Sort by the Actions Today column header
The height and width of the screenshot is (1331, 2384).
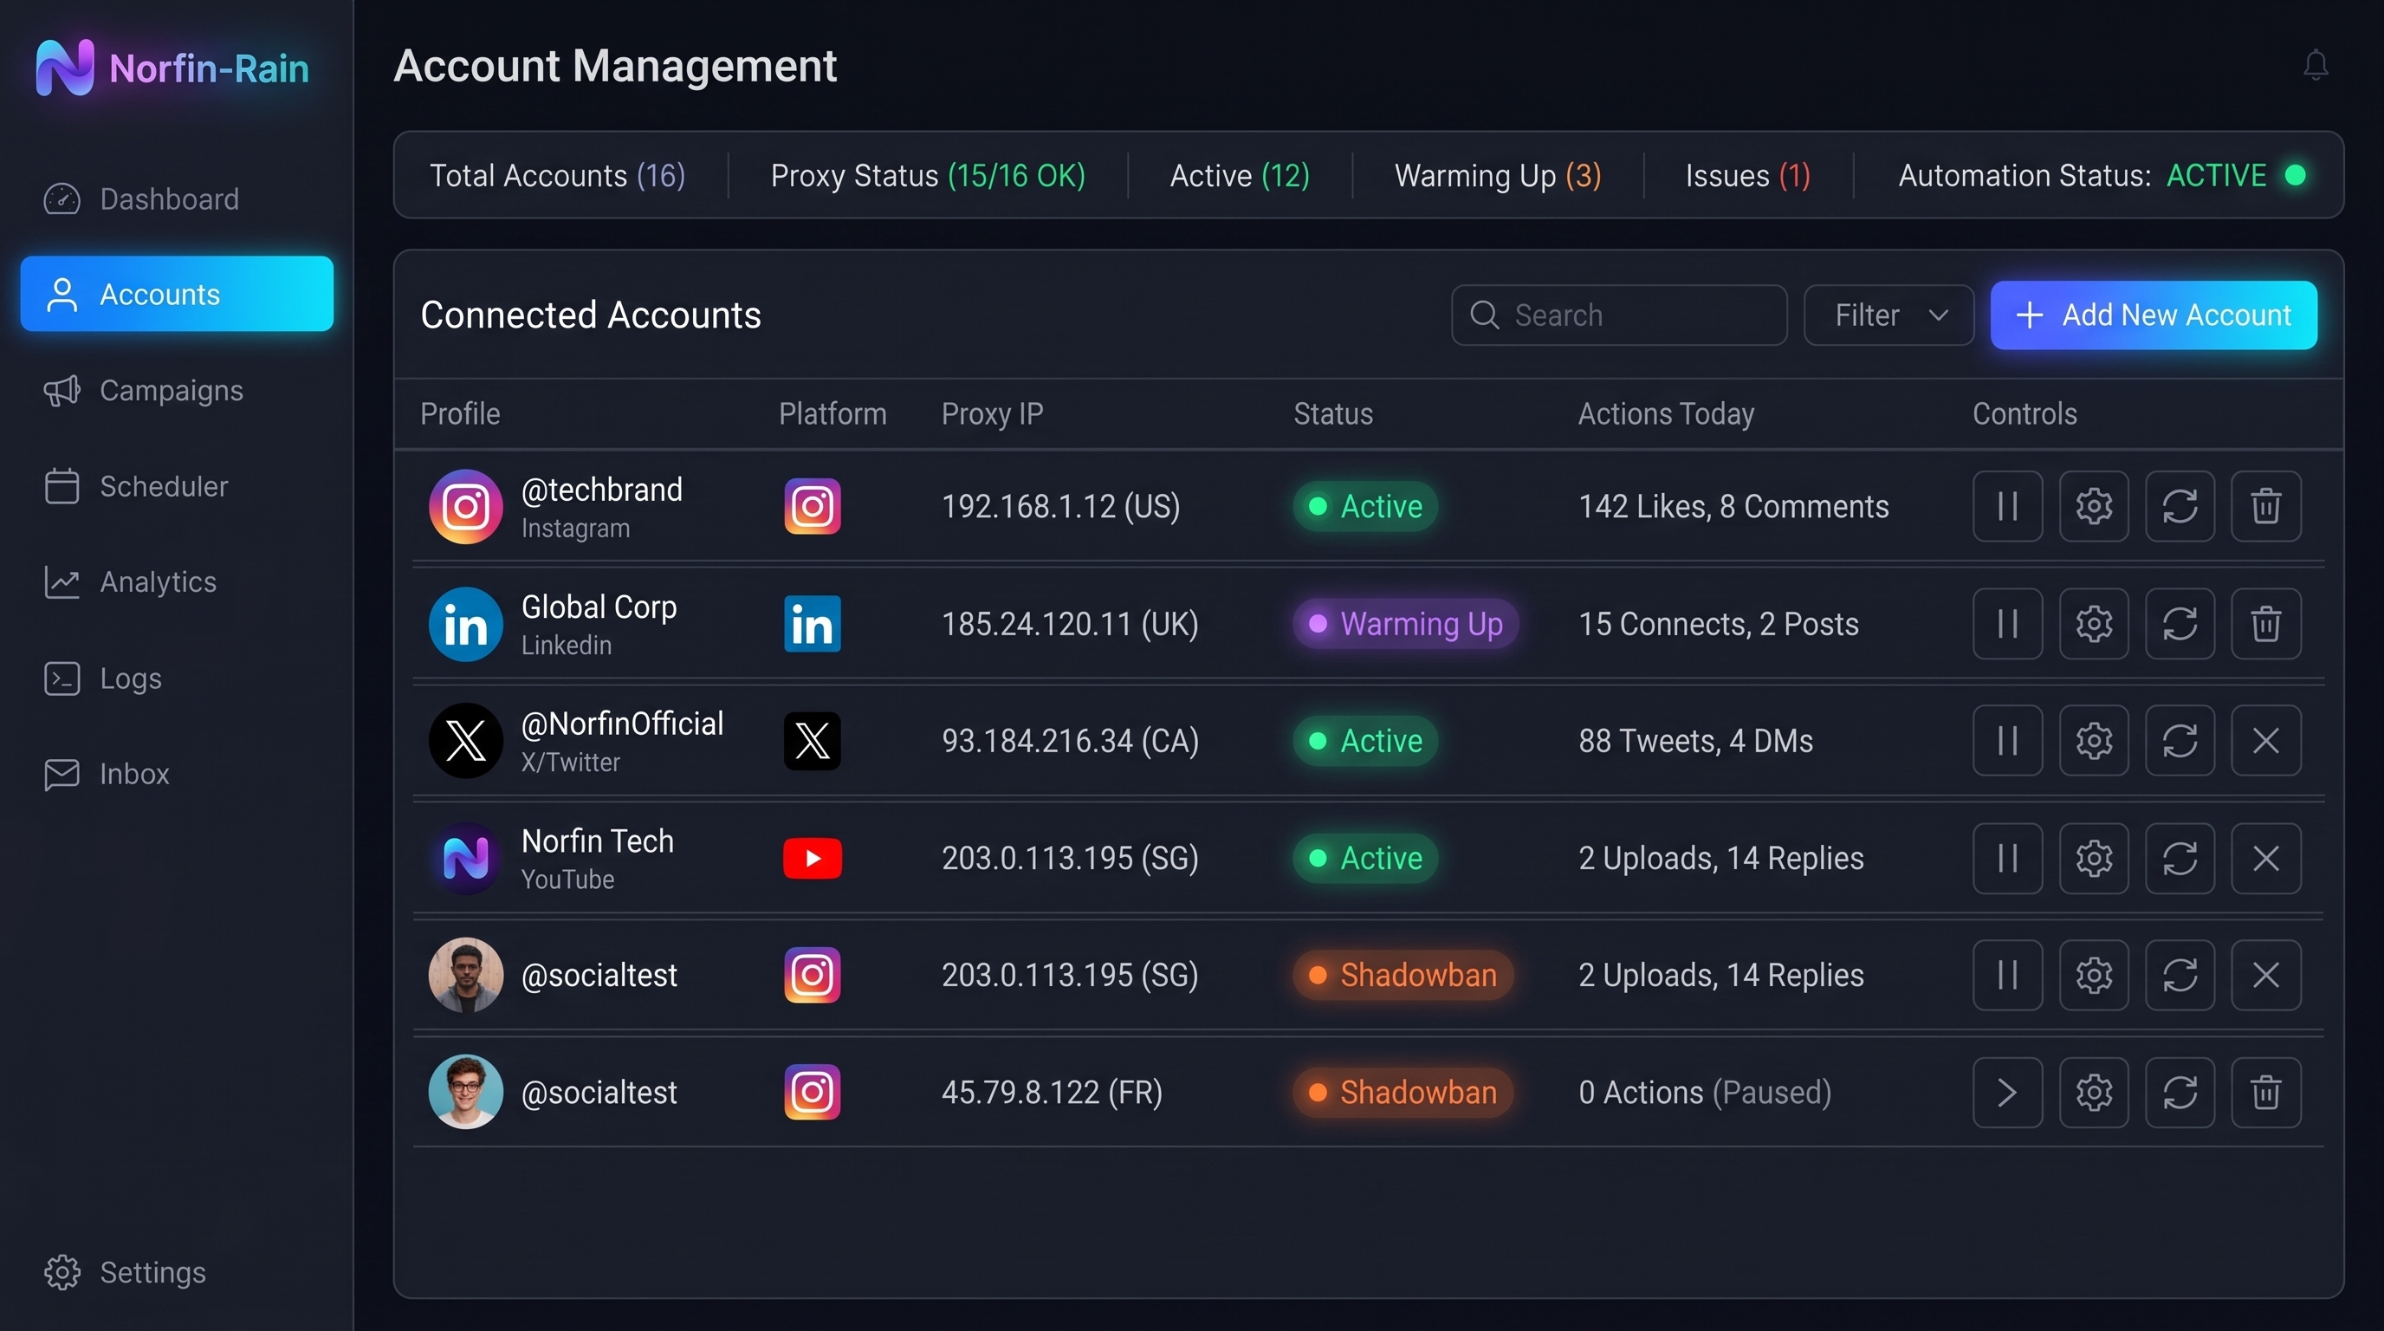click(x=1666, y=413)
